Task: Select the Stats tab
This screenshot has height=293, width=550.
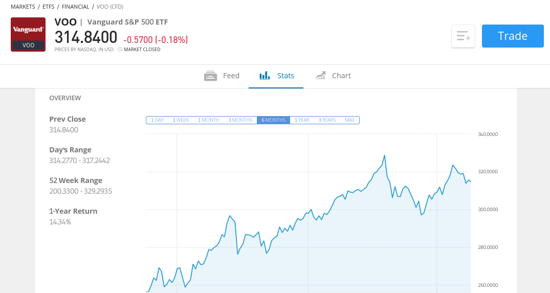Action: pos(276,76)
